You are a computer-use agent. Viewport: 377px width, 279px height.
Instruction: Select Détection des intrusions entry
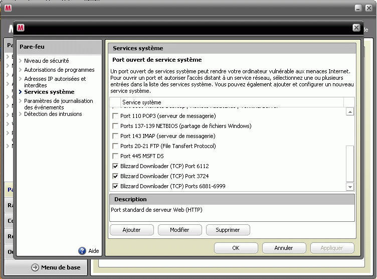53,114
